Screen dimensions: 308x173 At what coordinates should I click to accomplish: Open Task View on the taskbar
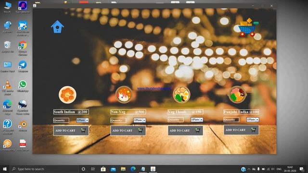pos(93,169)
